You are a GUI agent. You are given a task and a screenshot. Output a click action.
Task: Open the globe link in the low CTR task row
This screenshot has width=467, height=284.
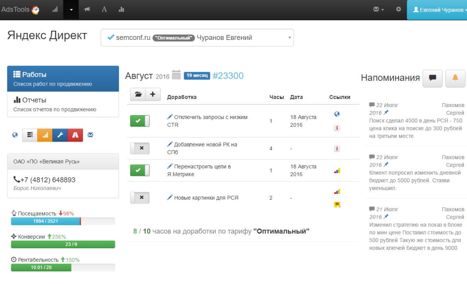point(337,114)
